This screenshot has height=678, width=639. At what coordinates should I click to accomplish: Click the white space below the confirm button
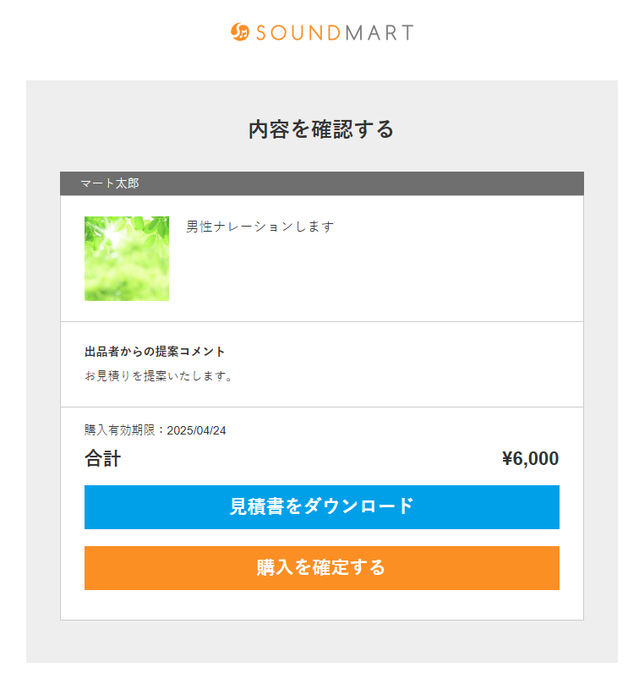(x=321, y=605)
